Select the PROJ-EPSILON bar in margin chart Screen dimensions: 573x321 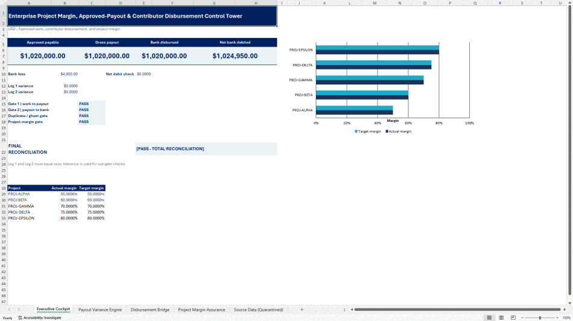[378, 50]
